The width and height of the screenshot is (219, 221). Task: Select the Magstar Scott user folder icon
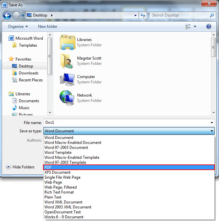coord(67,61)
